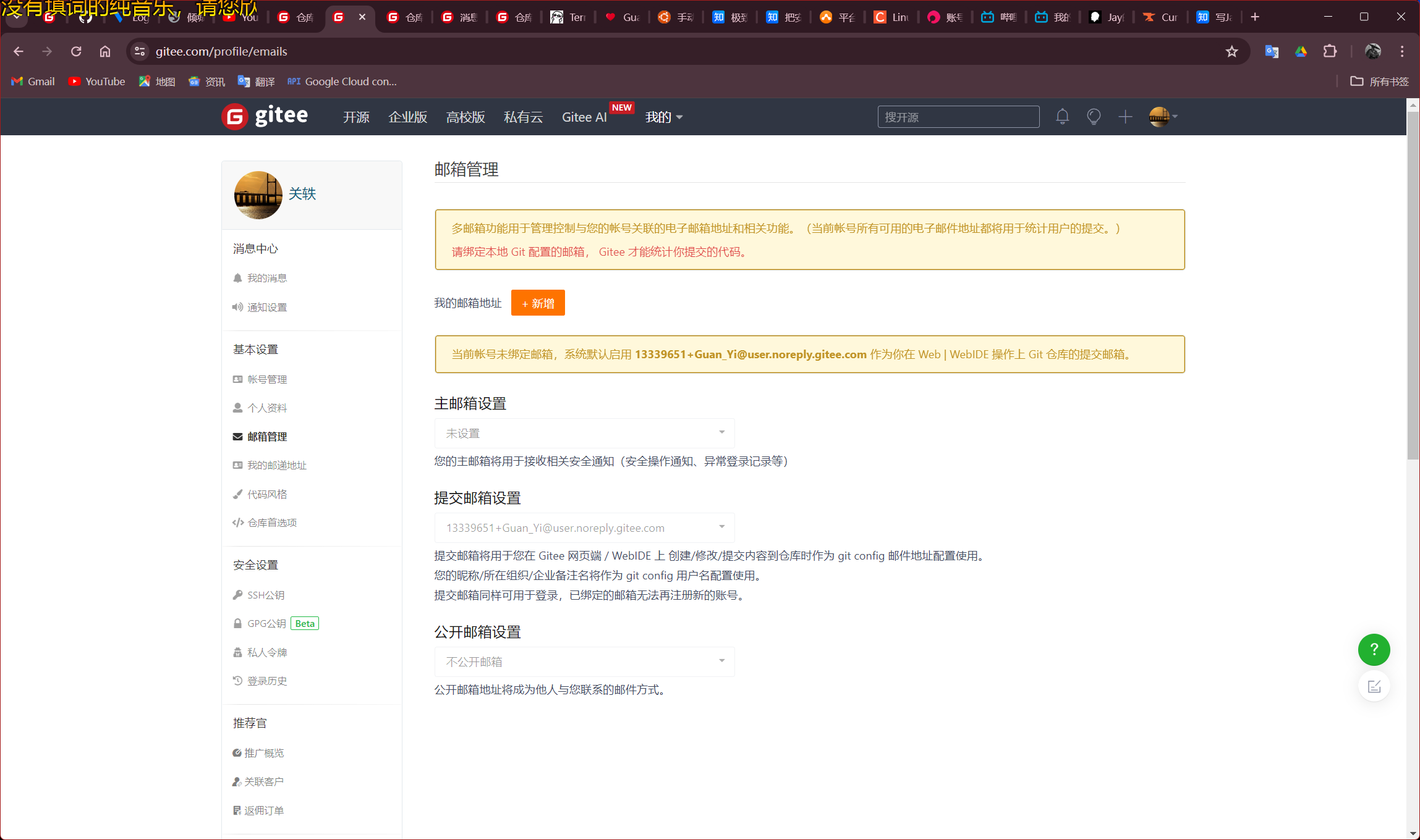Click the page vertical scrollbar
Image resolution: width=1420 pixels, height=840 pixels.
1413,284
